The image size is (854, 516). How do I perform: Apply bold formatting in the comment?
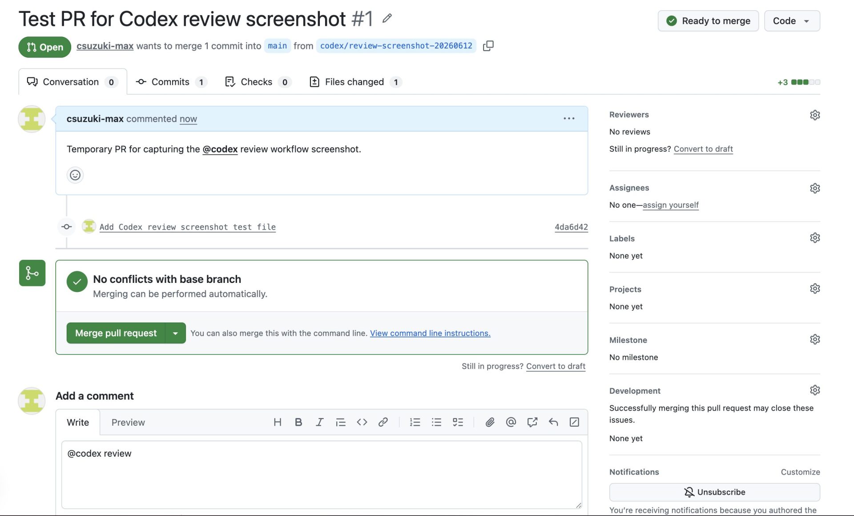pos(298,422)
